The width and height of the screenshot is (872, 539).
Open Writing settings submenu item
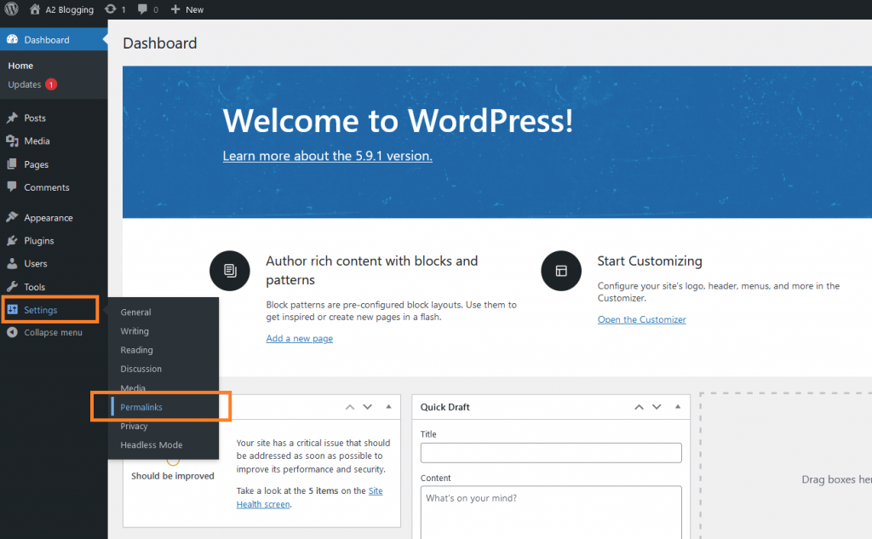[x=135, y=331]
